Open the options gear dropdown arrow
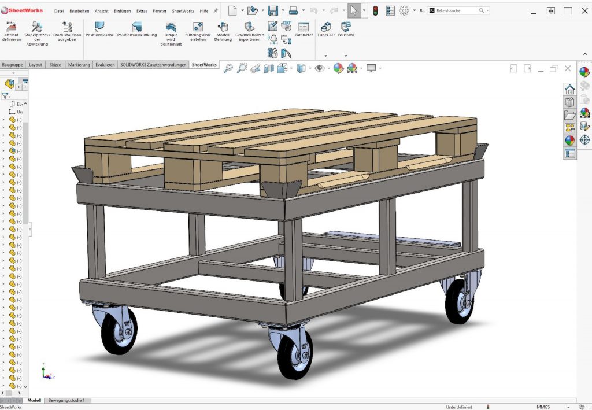 click(x=413, y=10)
